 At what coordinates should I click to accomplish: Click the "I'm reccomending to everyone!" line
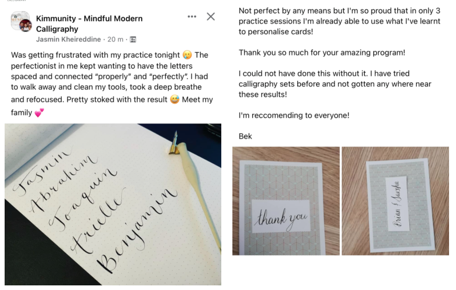[x=294, y=115]
